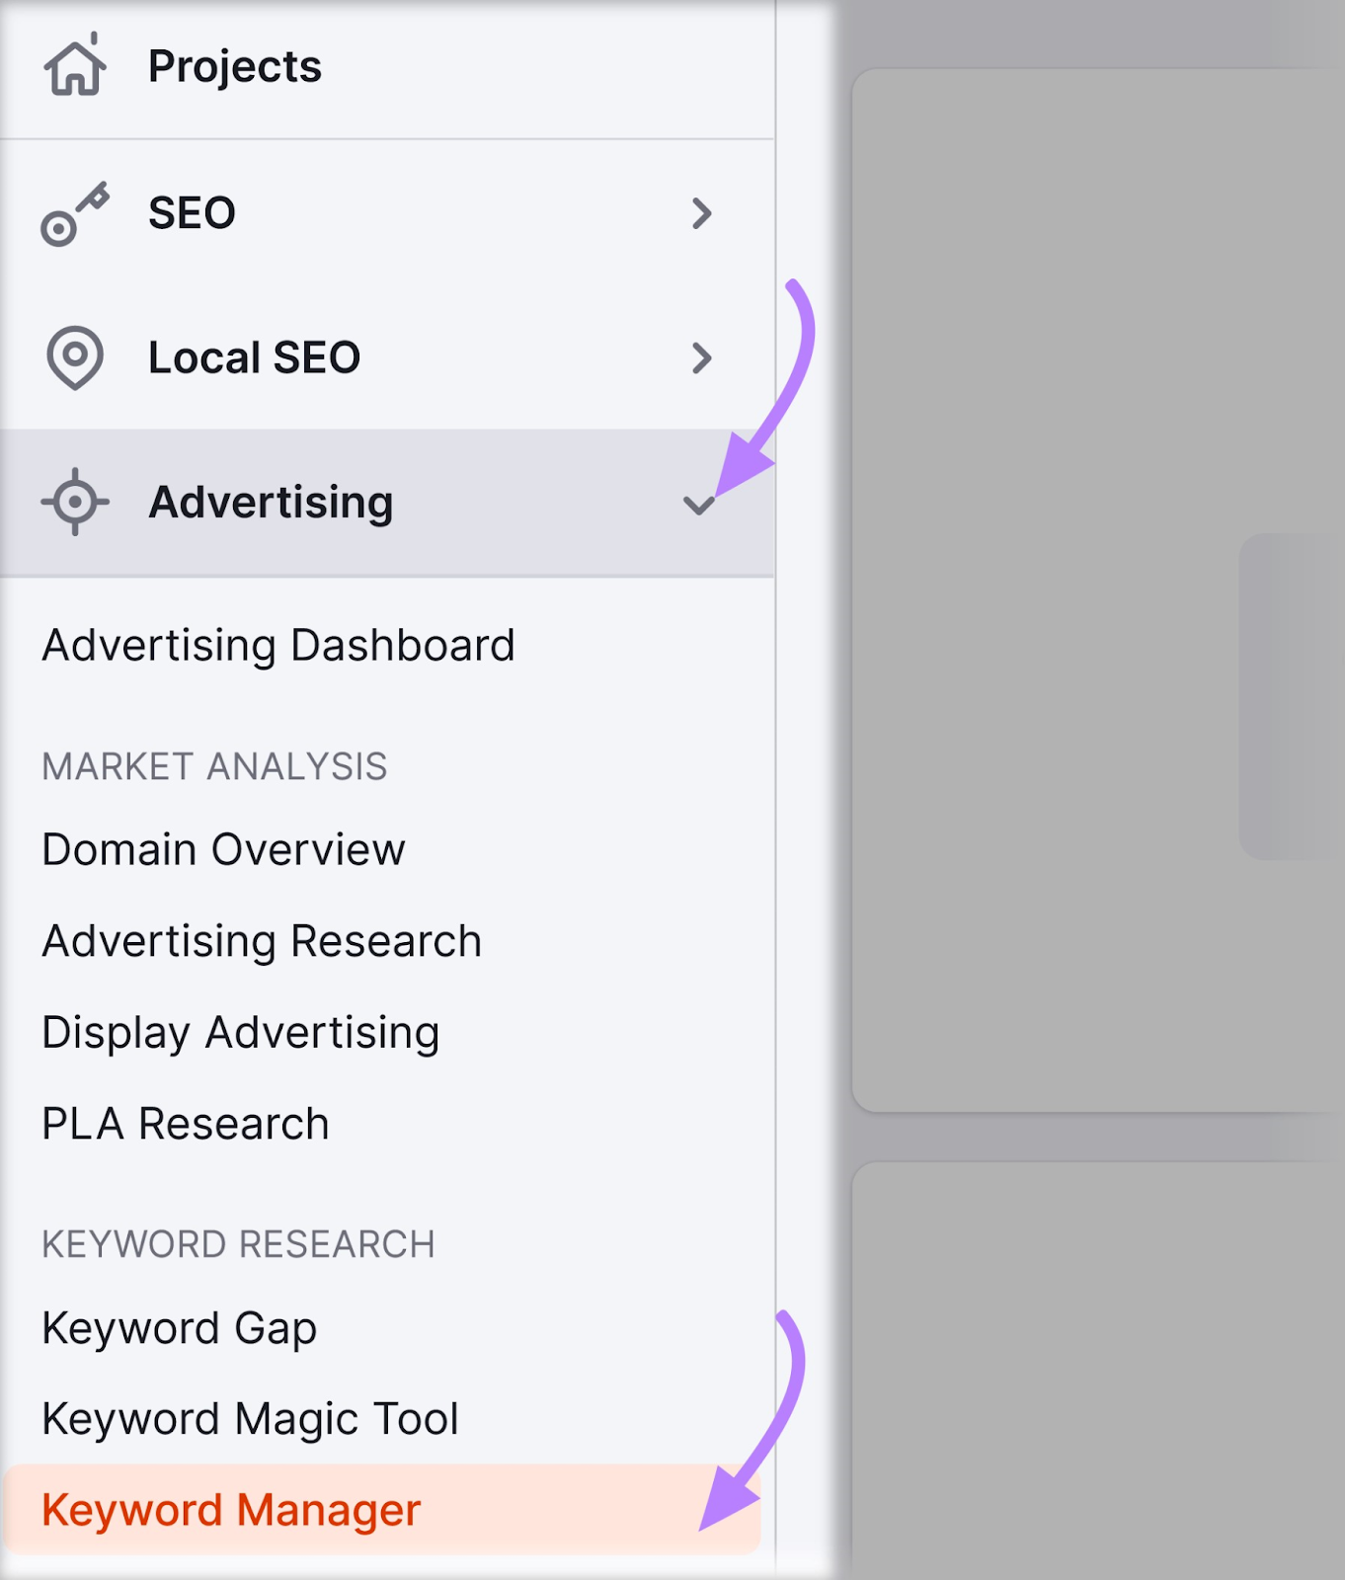Select the Advertising target icon
Screen dimensions: 1345x1580
coord(73,502)
